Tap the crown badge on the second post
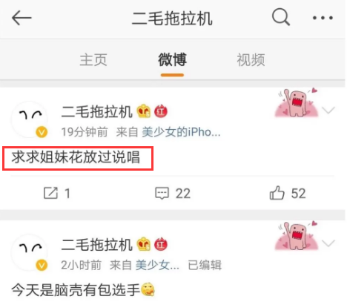350x302 pixels. 144,244
